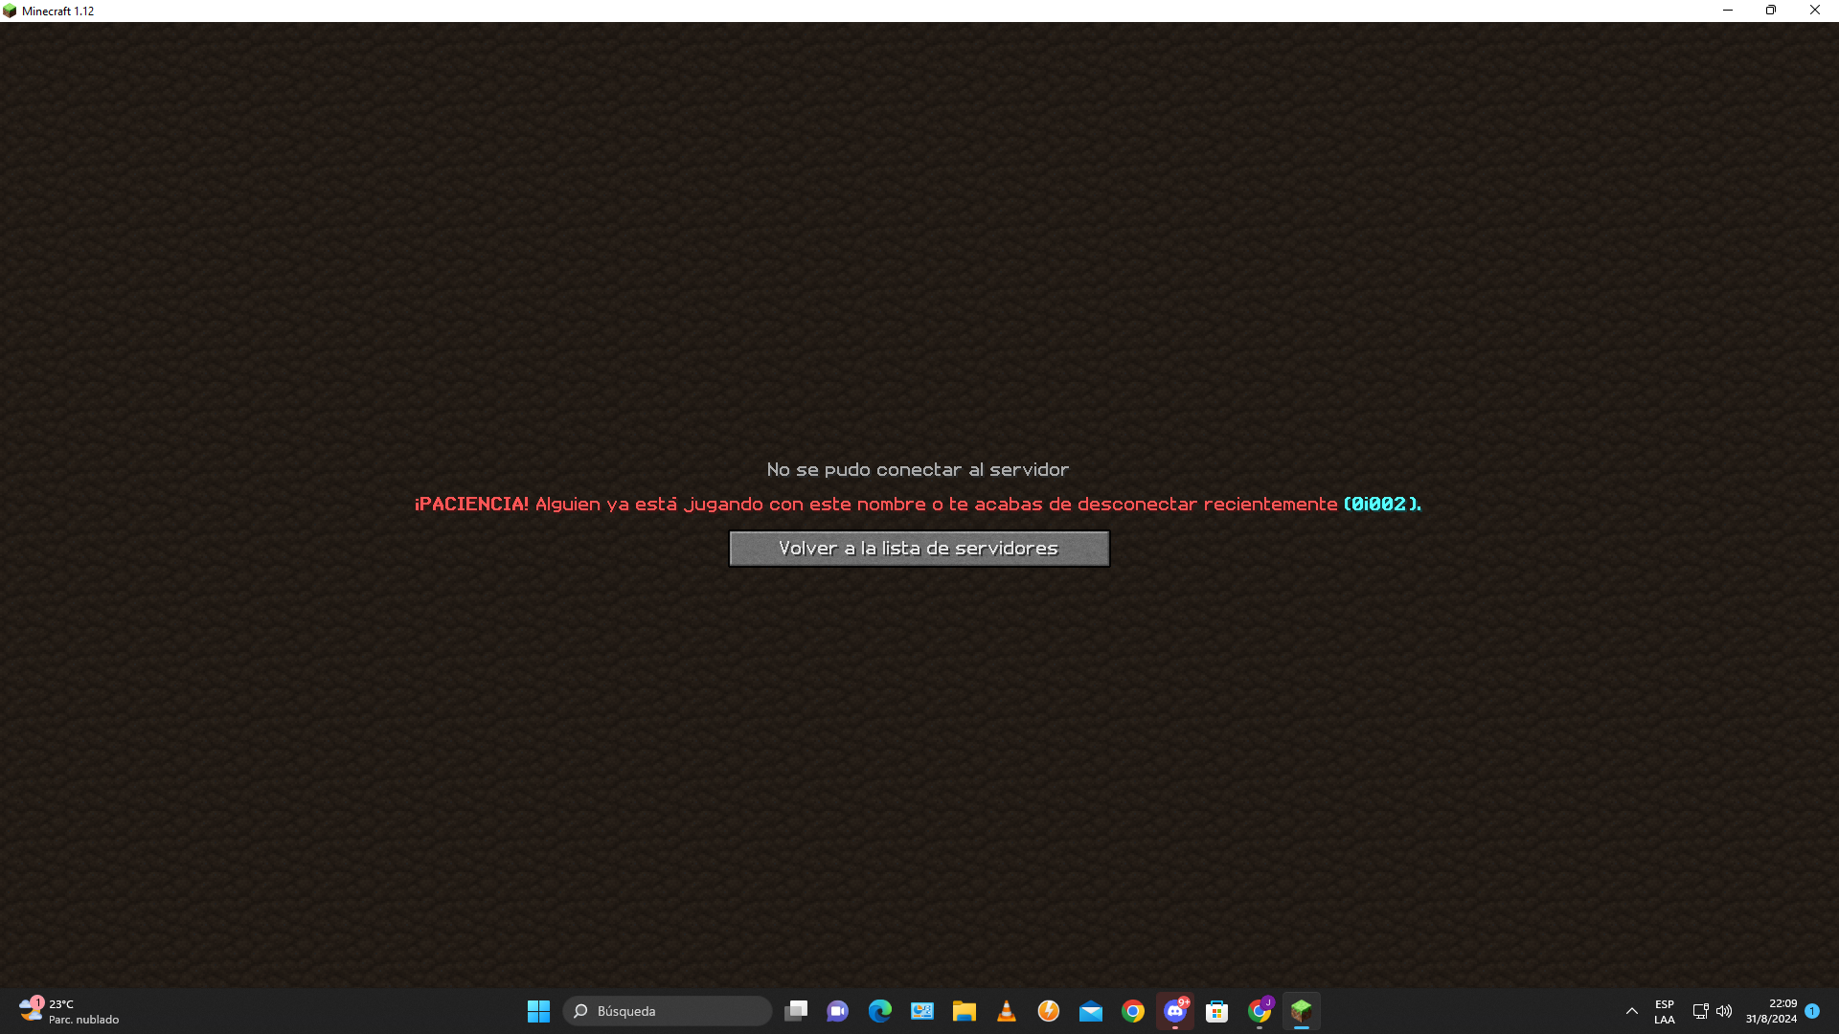Open notification center badge showing 1

(x=1812, y=1011)
